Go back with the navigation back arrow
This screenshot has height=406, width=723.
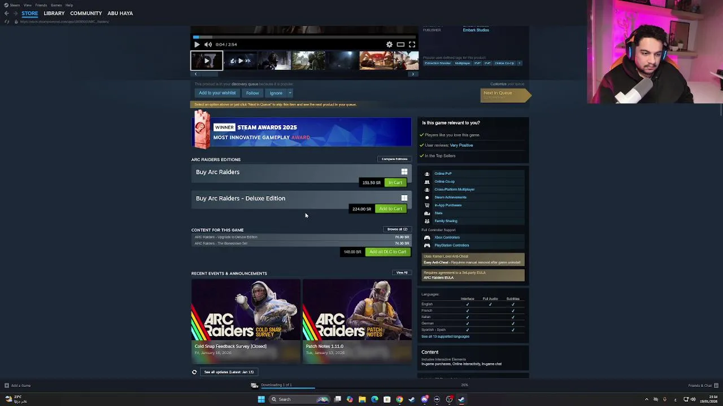click(6, 14)
